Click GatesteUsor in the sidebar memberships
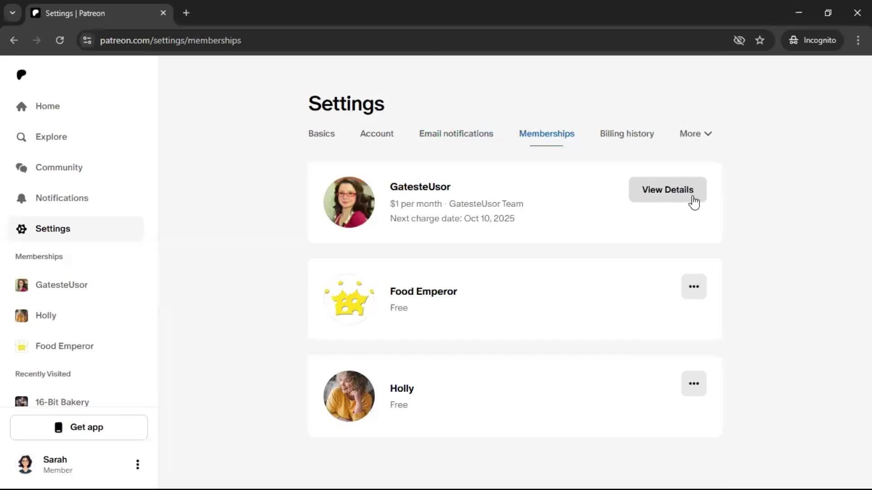This screenshot has width=872, height=490. click(75, 285)
